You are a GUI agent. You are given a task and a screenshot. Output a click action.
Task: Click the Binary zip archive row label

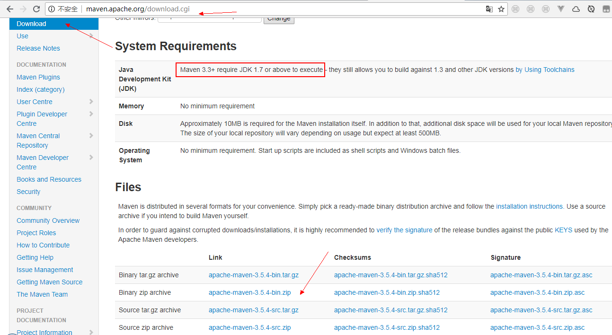(145, 292)
